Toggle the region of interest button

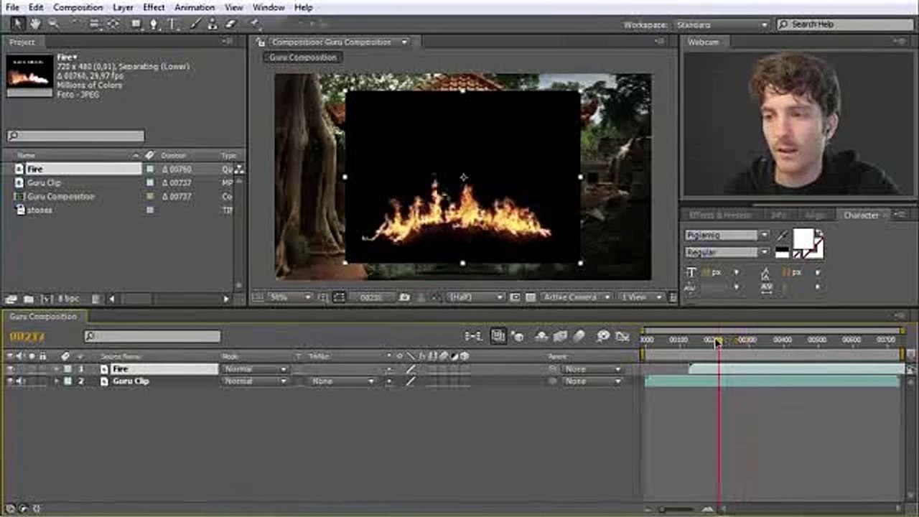click(515, 297)
